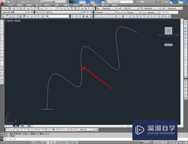
Task: Click the Help question mark in title bar
Action: click(166, 1)
